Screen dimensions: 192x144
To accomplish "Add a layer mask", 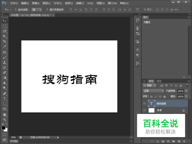I will [x=163, y=142].
